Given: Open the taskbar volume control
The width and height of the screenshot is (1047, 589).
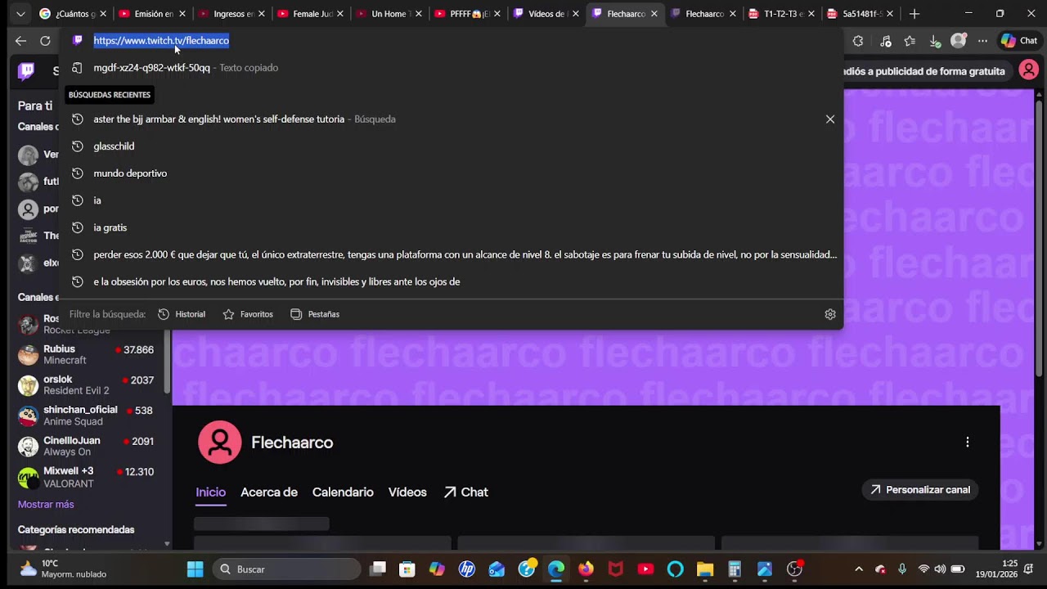Looking at the screenshot, I should [x=940, y=569].
